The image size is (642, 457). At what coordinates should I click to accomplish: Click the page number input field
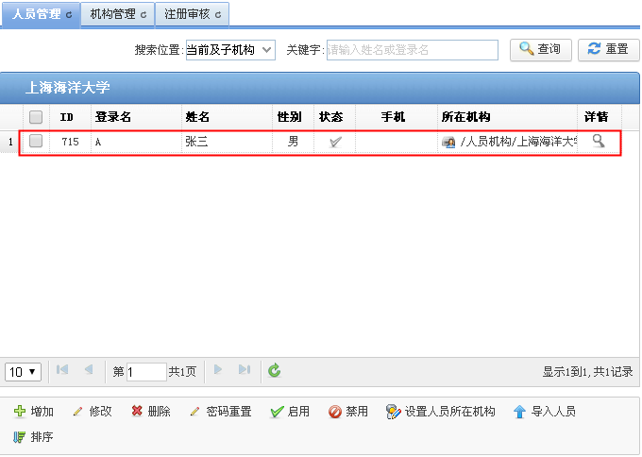(x=145, y=371)
